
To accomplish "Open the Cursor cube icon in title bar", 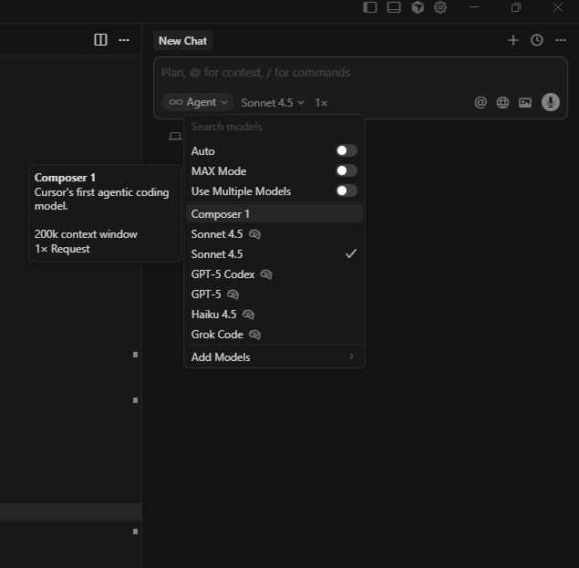I will coord(418,7).
